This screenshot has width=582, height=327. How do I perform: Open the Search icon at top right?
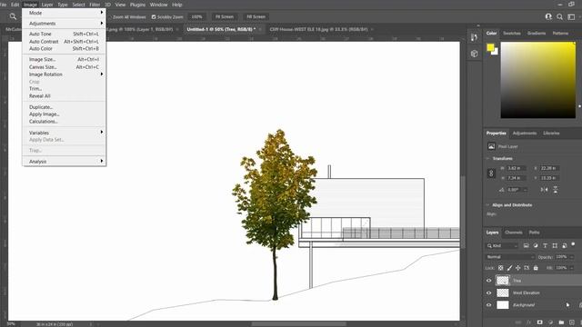[x=560, y=16]
